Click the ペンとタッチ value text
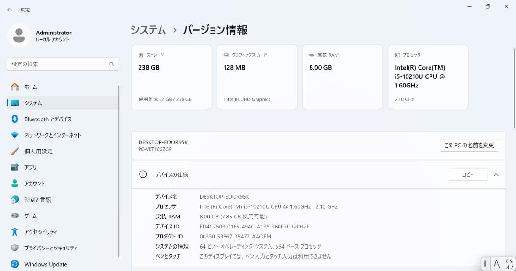This screenshot has height=271, width=516. (265, 256)
